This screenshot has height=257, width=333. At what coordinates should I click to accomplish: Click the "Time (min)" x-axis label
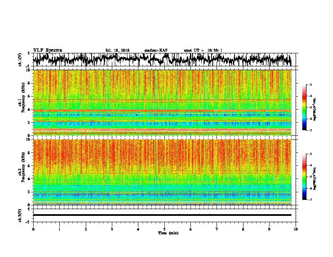[168, 233]
